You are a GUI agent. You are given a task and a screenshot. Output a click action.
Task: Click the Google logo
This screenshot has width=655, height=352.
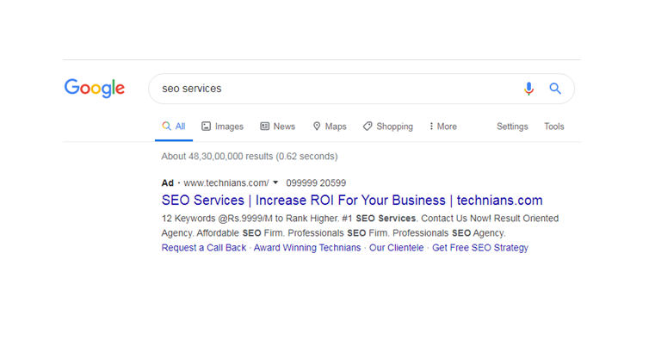point(95,88)
